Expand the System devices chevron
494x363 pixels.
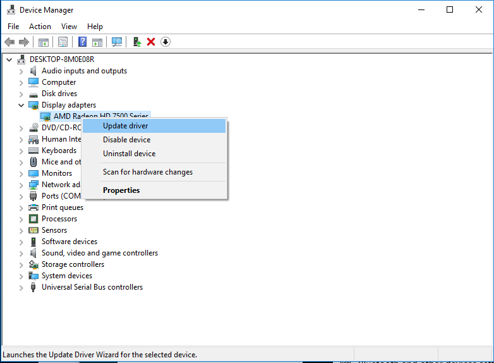click(x=21, y=276)
